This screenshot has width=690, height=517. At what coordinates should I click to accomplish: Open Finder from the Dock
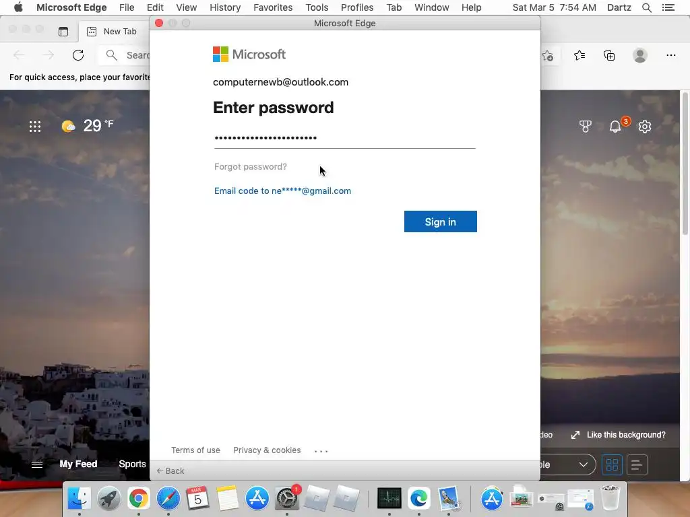click(80, 498)
